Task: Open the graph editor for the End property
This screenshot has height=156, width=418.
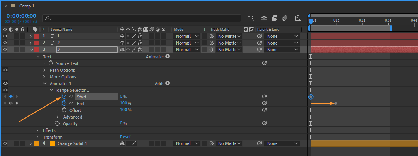Action: [x=71, y=103]
